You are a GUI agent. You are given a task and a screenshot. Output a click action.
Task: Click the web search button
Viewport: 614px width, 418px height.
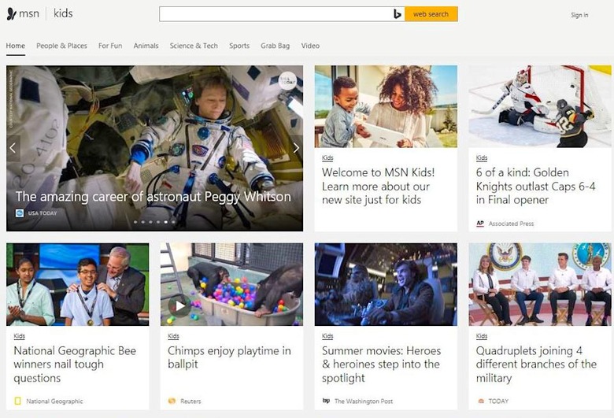point(431,14)
